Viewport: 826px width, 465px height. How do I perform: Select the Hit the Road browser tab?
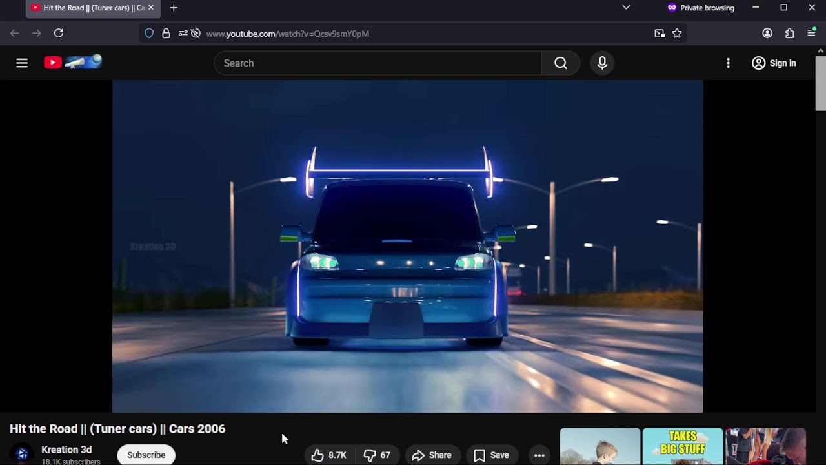[93, 8]
